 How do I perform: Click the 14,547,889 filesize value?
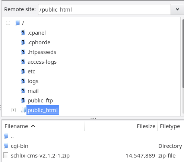(140, 156)
